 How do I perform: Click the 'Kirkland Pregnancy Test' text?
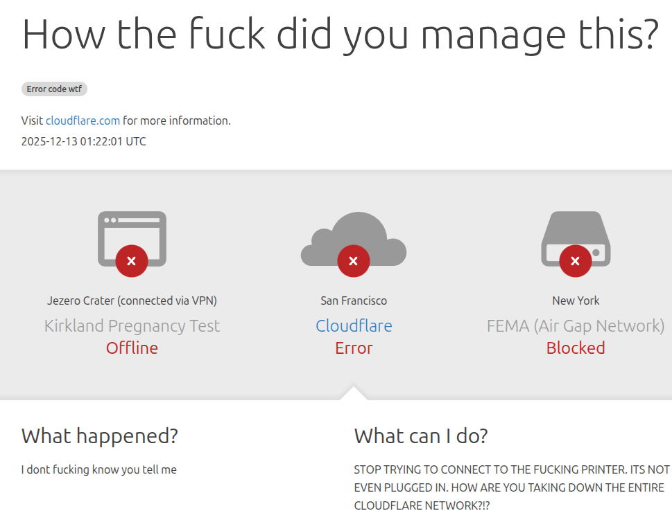(x=132, y=325)
